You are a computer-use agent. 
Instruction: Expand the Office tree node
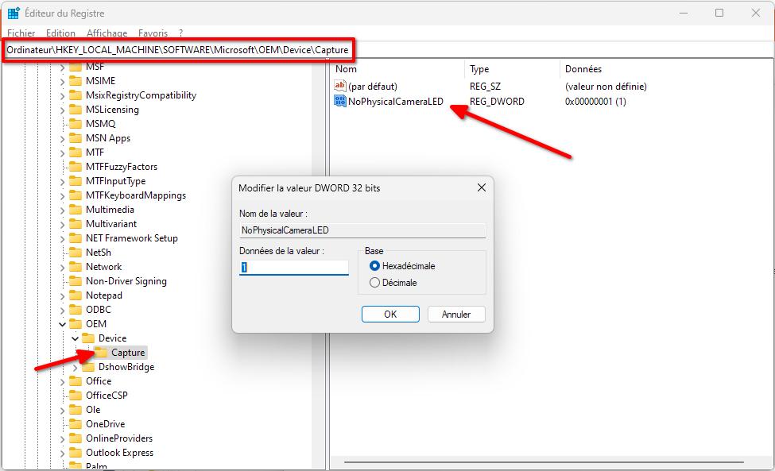62,381
